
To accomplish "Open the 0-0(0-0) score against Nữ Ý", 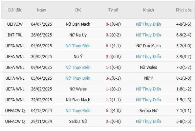I will (113, 57).
